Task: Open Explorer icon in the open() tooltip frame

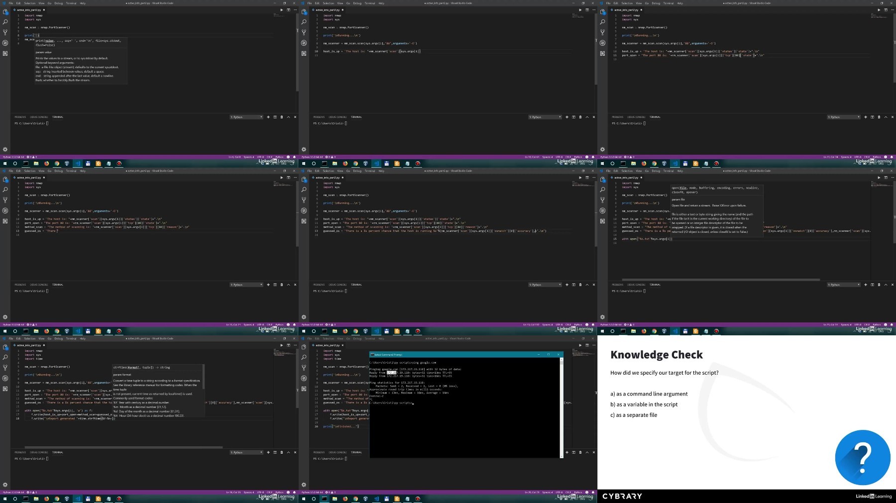Action: coord(602,179)
